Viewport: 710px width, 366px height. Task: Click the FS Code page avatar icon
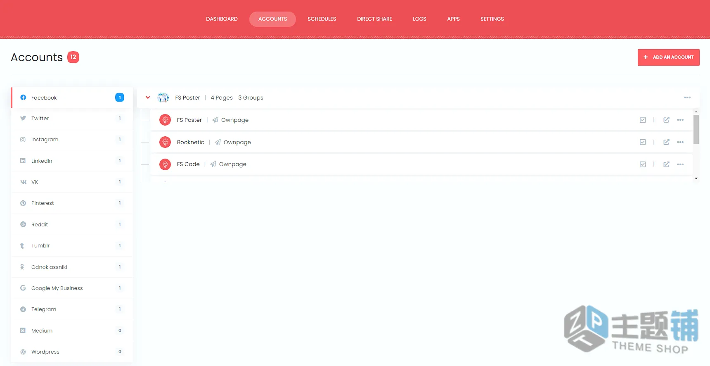[165, 164]
